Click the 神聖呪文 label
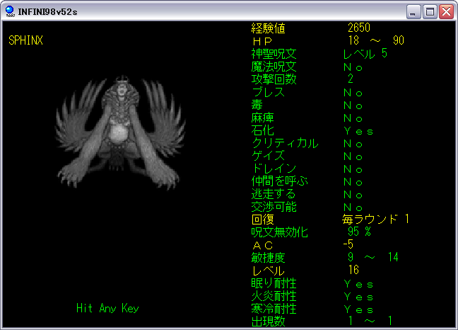 coord(274,54)
